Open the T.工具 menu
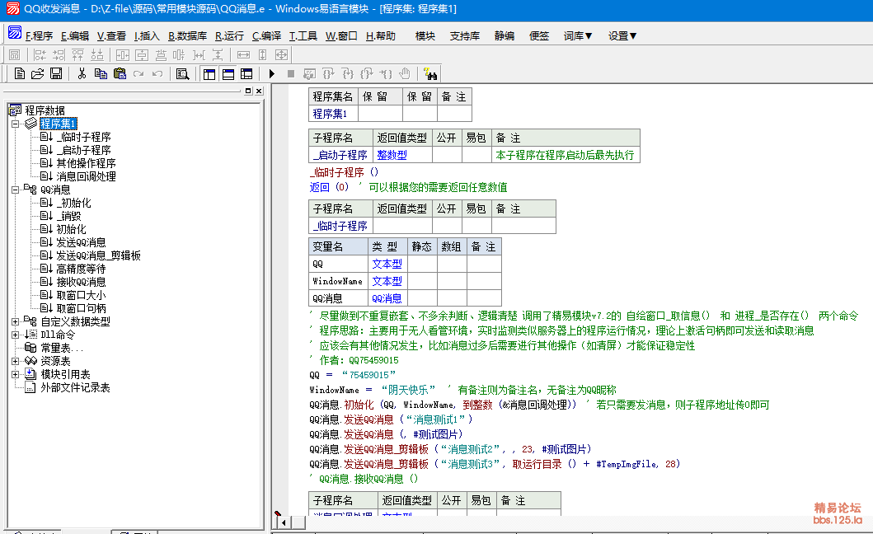Image resolution: width=873 pixels, height=534 pixels. pos(303,35)
